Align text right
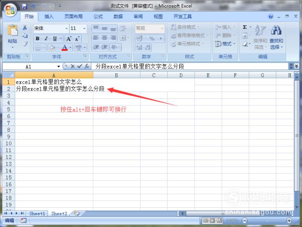The image size is (302, 227). tap(113, 38)
